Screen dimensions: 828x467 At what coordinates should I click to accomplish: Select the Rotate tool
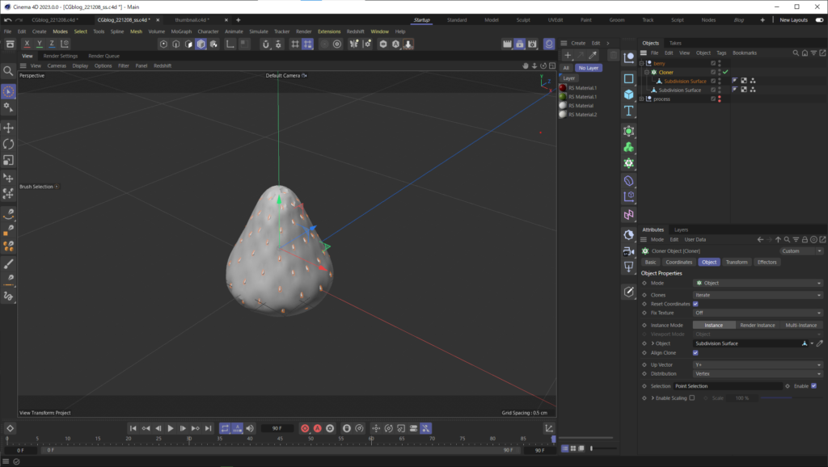coord(9,144)
